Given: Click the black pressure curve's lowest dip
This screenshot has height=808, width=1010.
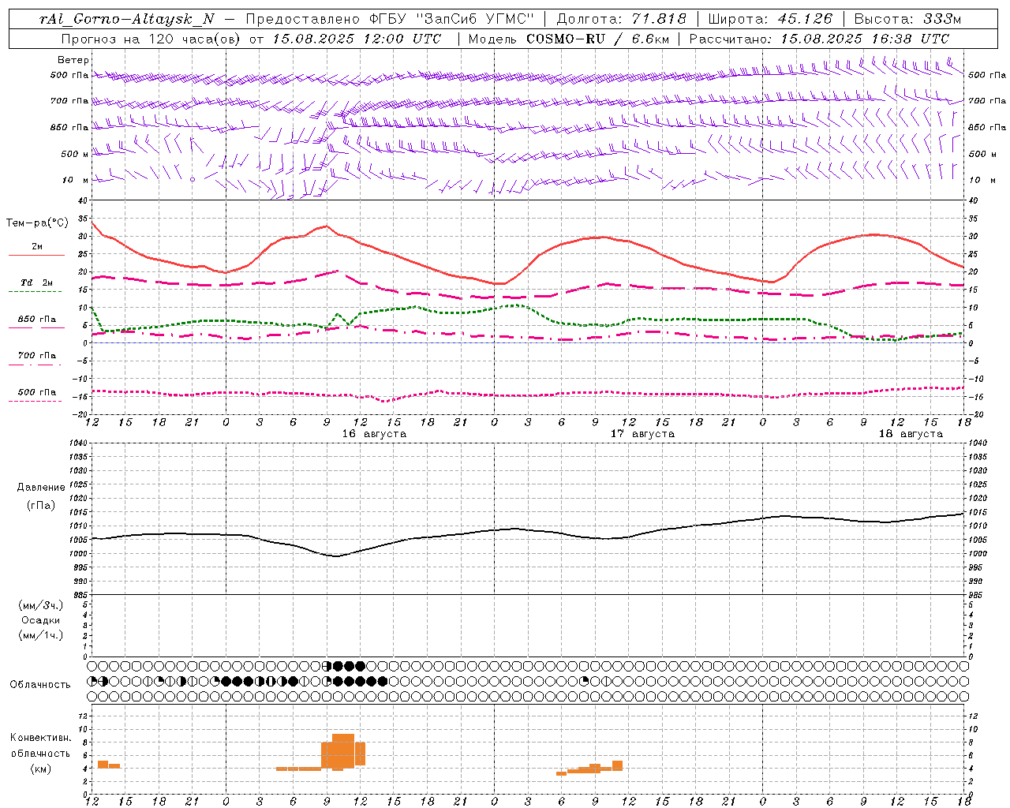Looking at the screenshot, I should pos(336,555).
